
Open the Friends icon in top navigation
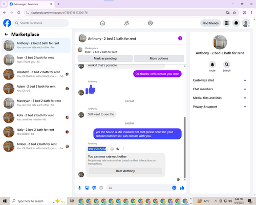click(x=126, y=23)
